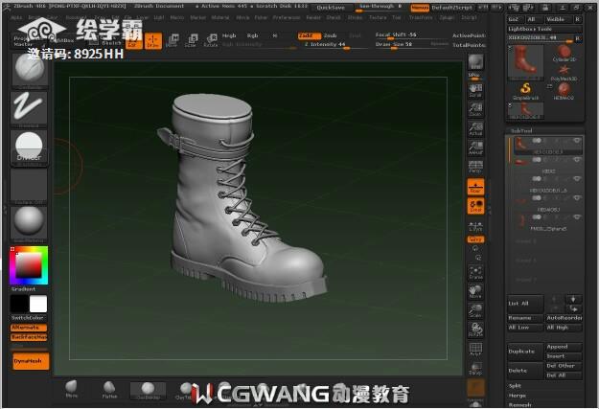
Task: Select the Draw mode button
Action: click(152, 41)
